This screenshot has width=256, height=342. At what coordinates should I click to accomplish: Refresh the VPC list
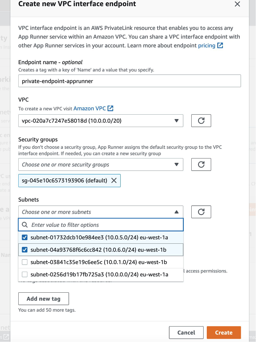pos(201,121)
